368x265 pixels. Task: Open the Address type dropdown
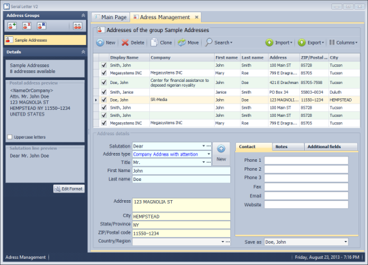click(209, 154)
